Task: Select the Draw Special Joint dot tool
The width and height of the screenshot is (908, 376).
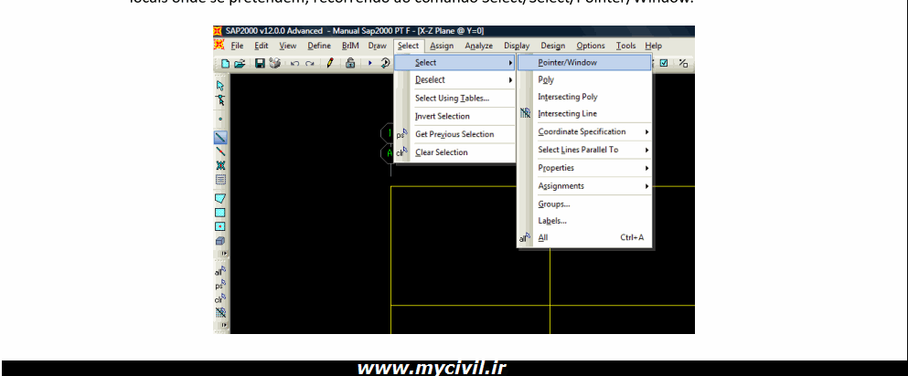Action: pos(220,119)
